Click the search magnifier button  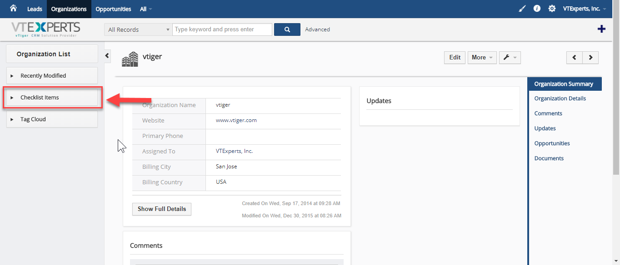point(287,29)
